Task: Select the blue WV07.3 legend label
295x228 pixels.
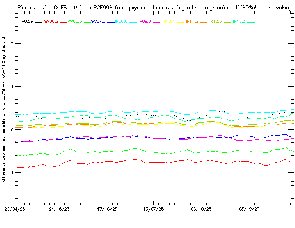Action: tap(98, 22)
